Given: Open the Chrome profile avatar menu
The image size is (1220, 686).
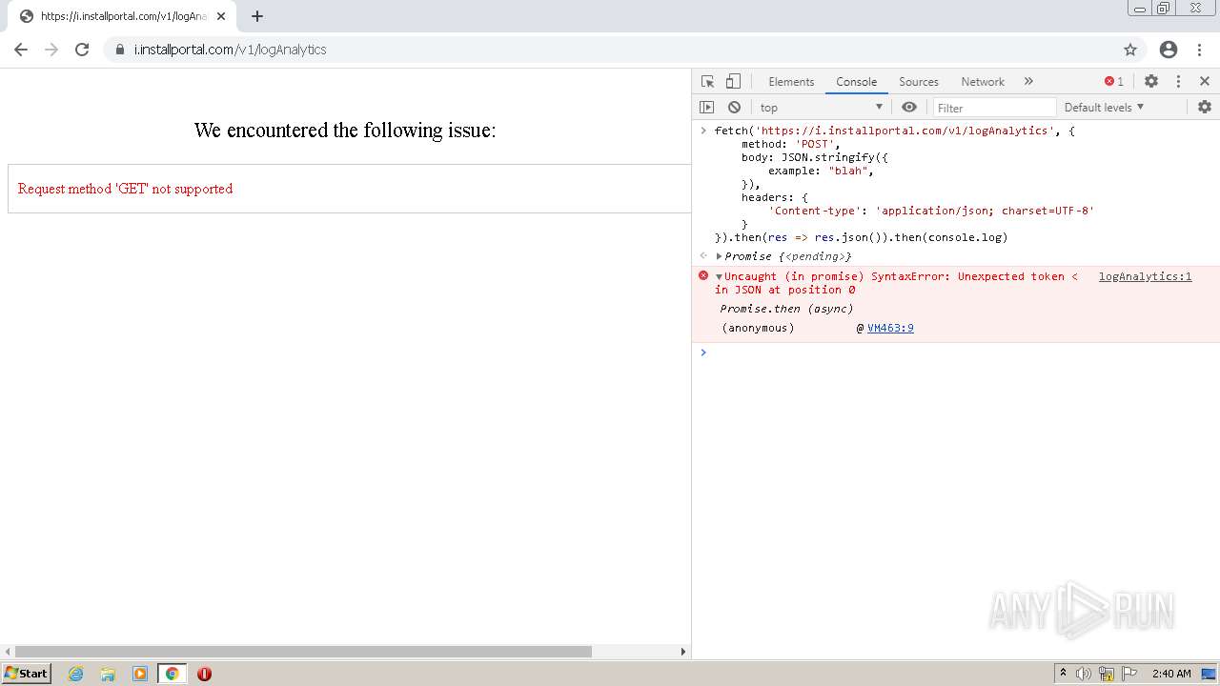Looking at the screenshot, I should pos(1169,50).
